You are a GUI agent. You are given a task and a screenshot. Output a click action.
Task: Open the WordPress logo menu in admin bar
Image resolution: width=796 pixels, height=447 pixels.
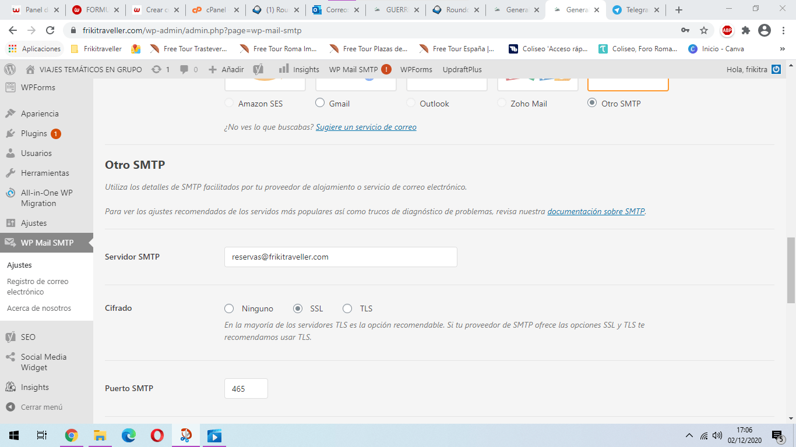click(10, 69)
